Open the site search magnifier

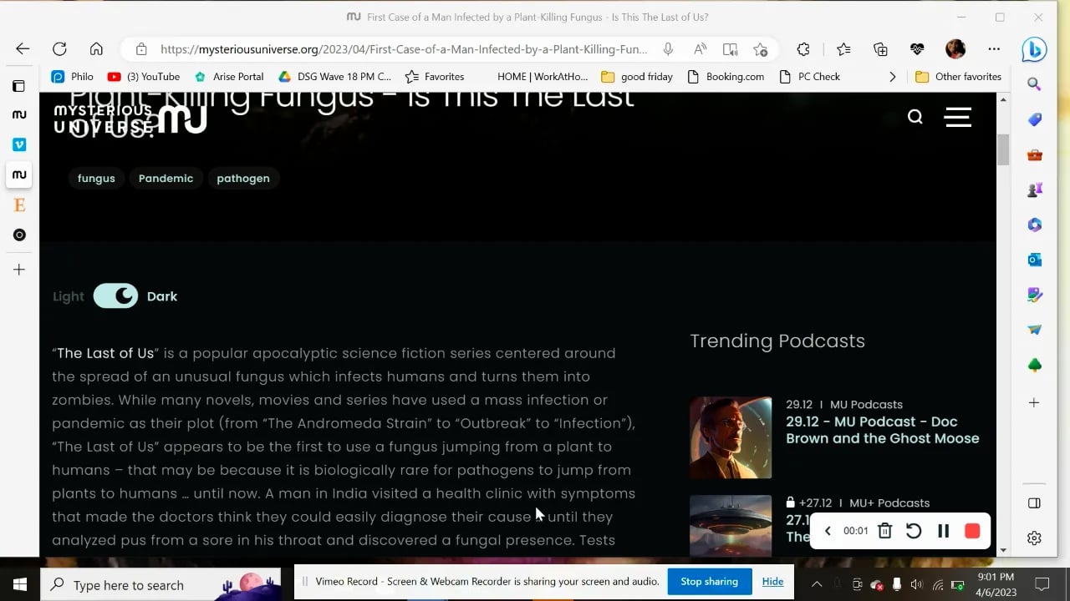click(x=915, y=117)
